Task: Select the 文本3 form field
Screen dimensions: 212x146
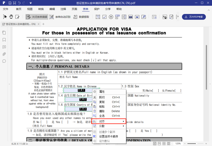Action: (x=79, y=109)
